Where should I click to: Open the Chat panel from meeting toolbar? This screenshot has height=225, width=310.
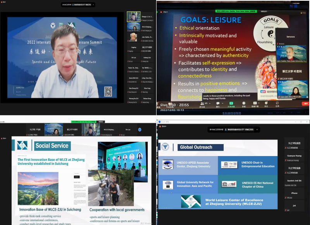pyautogui.click(x=218, y=104)
